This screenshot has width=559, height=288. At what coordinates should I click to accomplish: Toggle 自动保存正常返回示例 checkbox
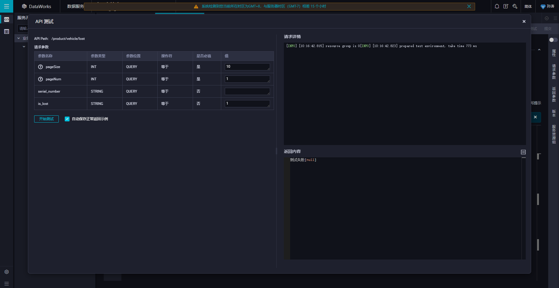pyautogui.click(x=67, y=119)
